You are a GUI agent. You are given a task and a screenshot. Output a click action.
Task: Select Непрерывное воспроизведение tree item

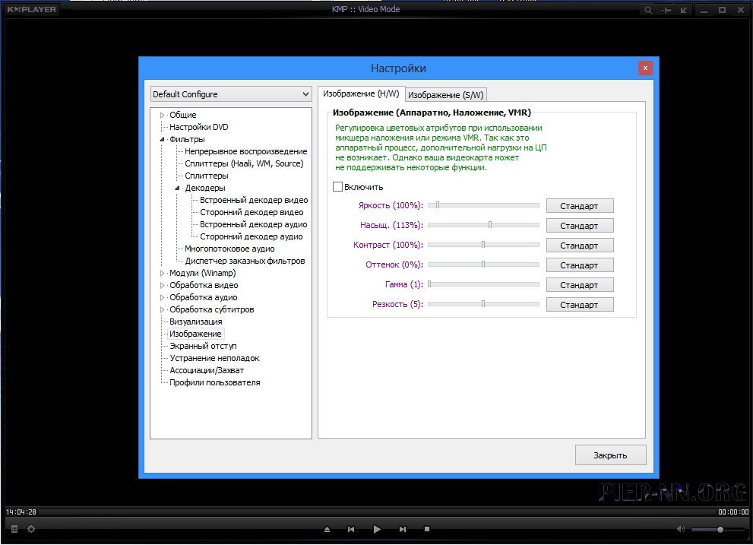[246, 151]
